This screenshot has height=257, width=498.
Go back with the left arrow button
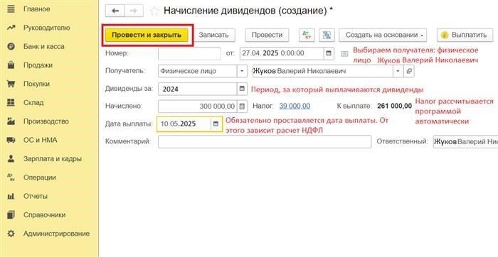pyautogui.click(x=115, y=11)
